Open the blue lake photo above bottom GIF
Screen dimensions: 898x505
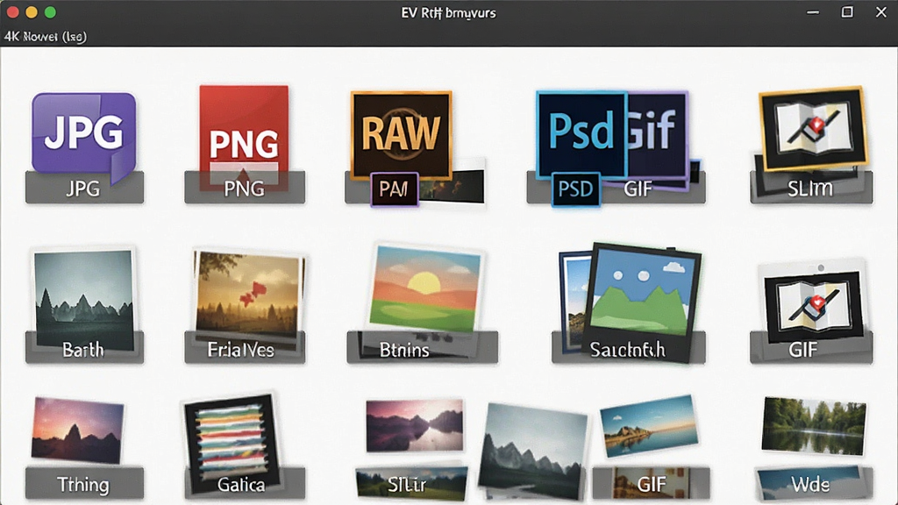650,425
